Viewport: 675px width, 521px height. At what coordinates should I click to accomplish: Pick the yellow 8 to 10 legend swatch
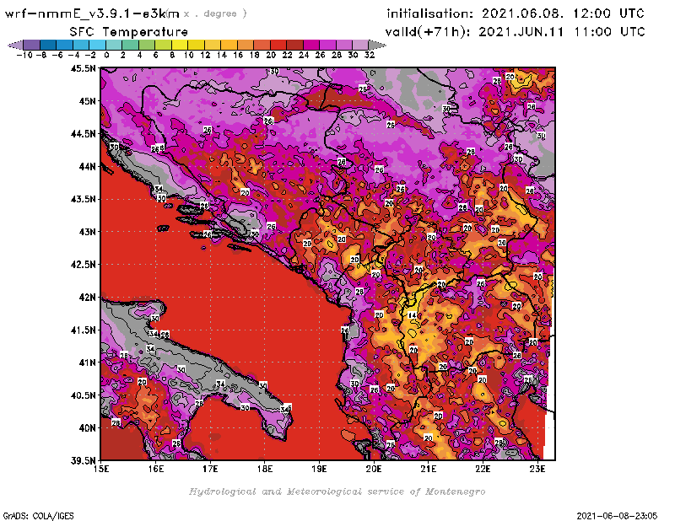point(180,45)
